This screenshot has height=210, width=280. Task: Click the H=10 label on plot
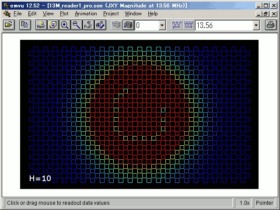40,178
